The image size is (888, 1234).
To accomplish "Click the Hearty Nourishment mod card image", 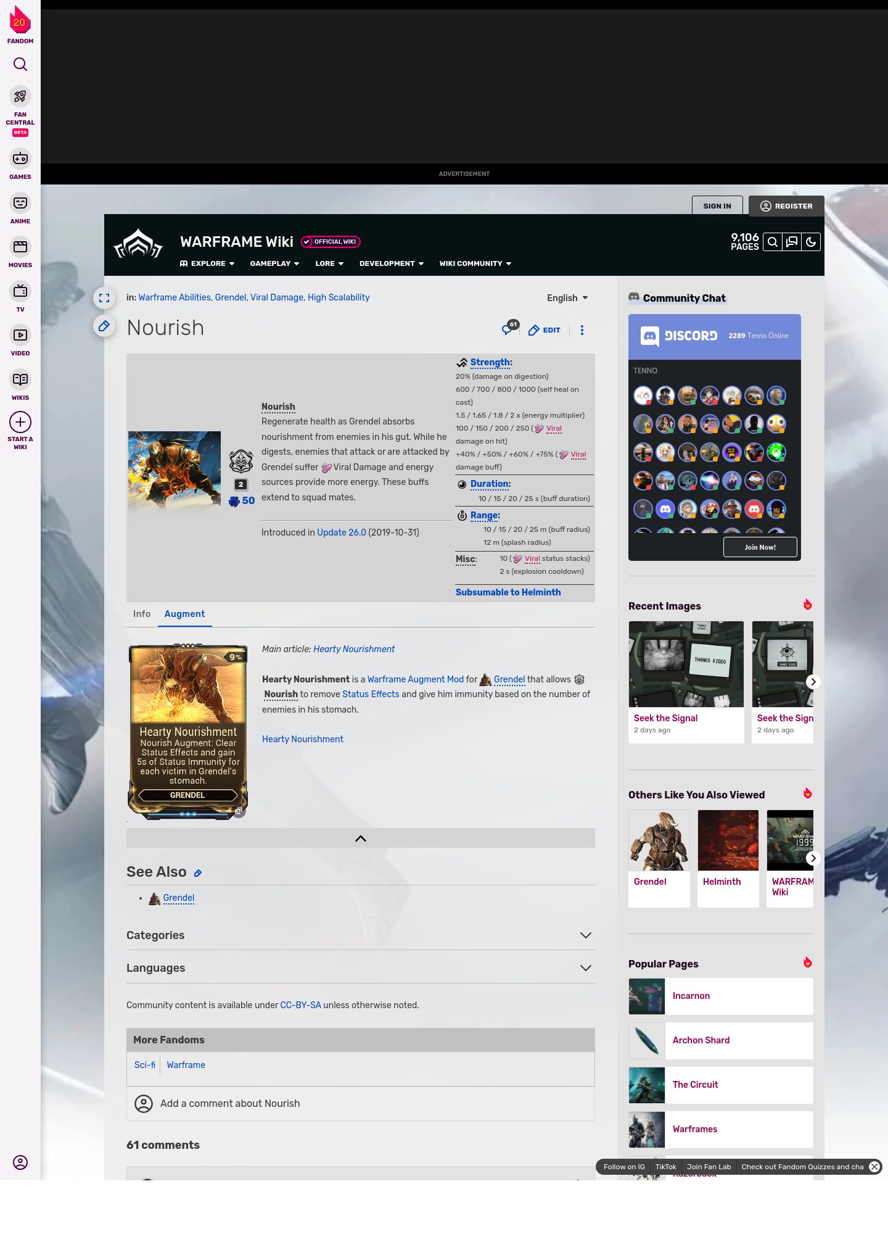I will (187, 731).
